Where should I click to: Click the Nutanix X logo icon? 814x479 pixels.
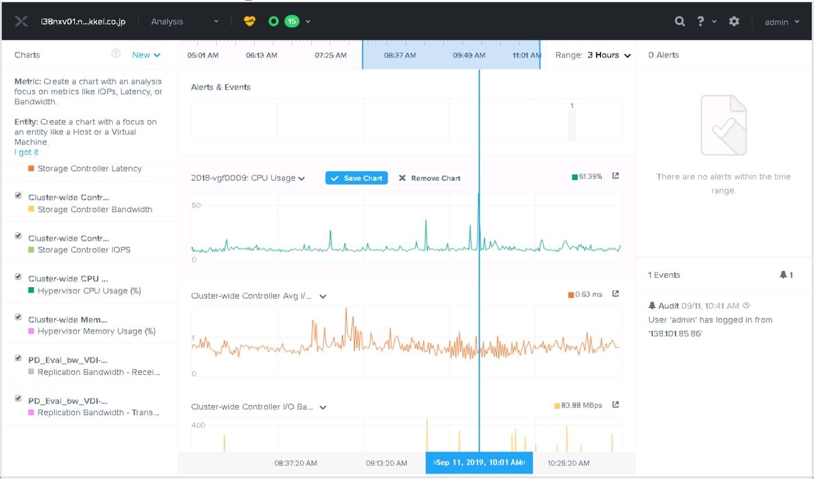(x=21, y=22)
